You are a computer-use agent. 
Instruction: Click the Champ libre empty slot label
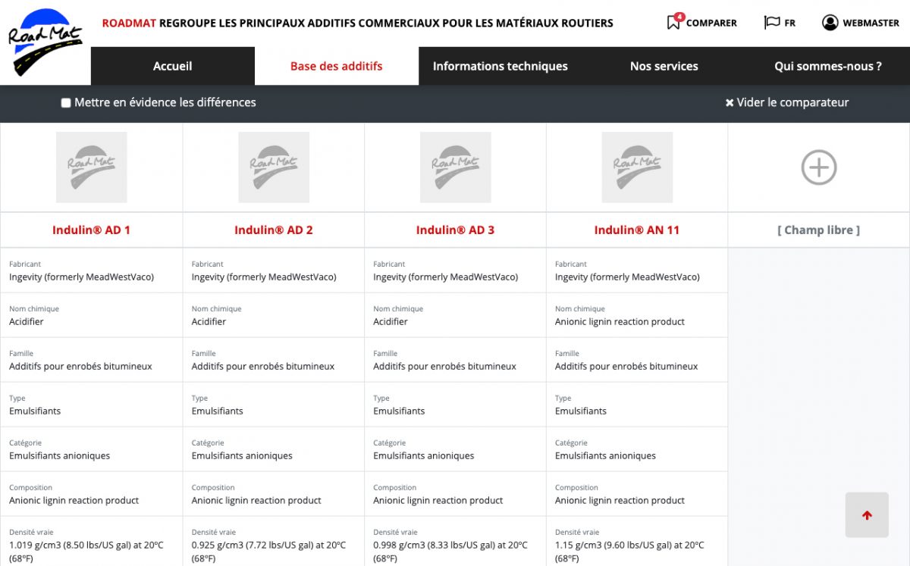pyautogui.click(x=818, y=230)
